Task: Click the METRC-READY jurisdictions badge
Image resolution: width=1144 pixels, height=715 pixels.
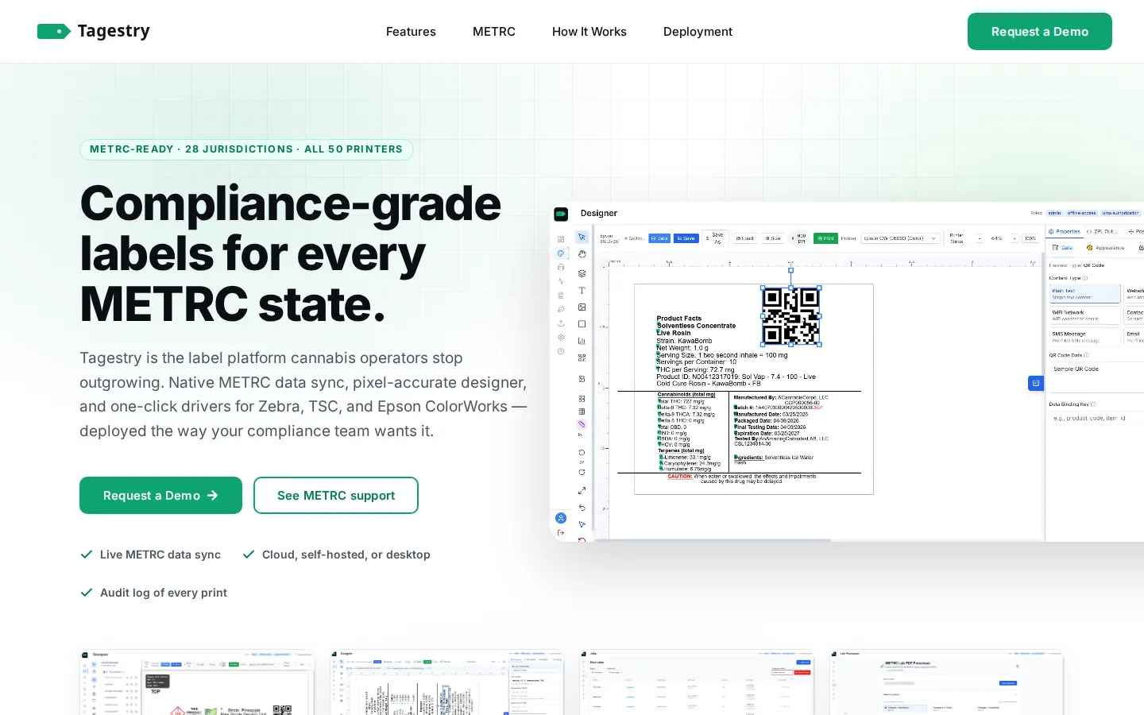Action: point(246,149)
